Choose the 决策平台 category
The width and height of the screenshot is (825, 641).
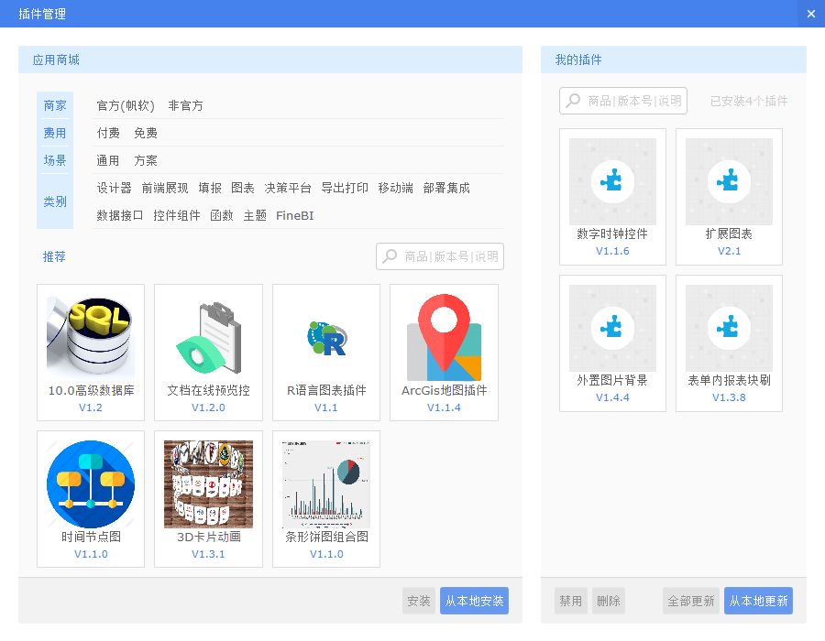(288, 188)
